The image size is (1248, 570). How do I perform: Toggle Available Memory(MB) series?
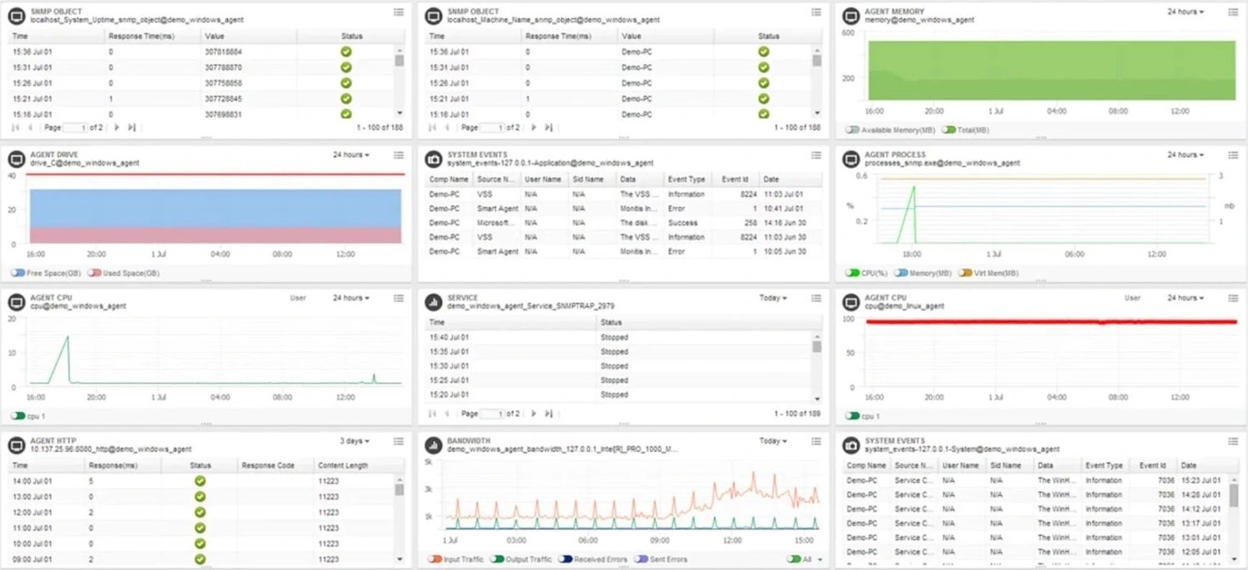tap(852, 130)
